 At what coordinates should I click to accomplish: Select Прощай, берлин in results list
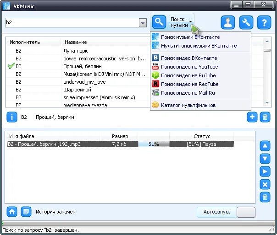[78, 66]
